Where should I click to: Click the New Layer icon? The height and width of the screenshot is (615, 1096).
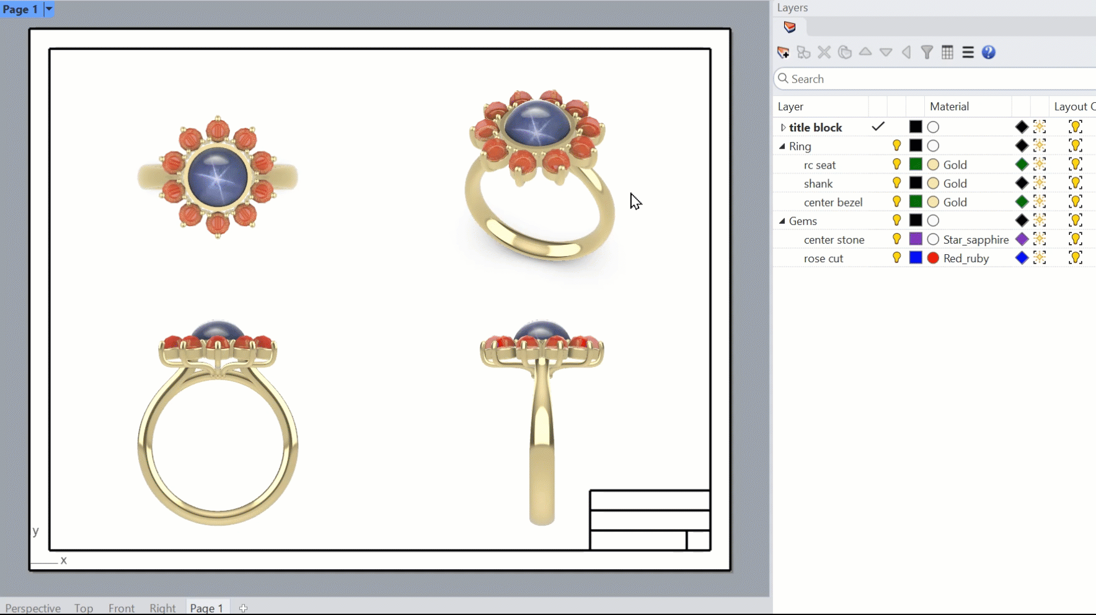point(783,53)
